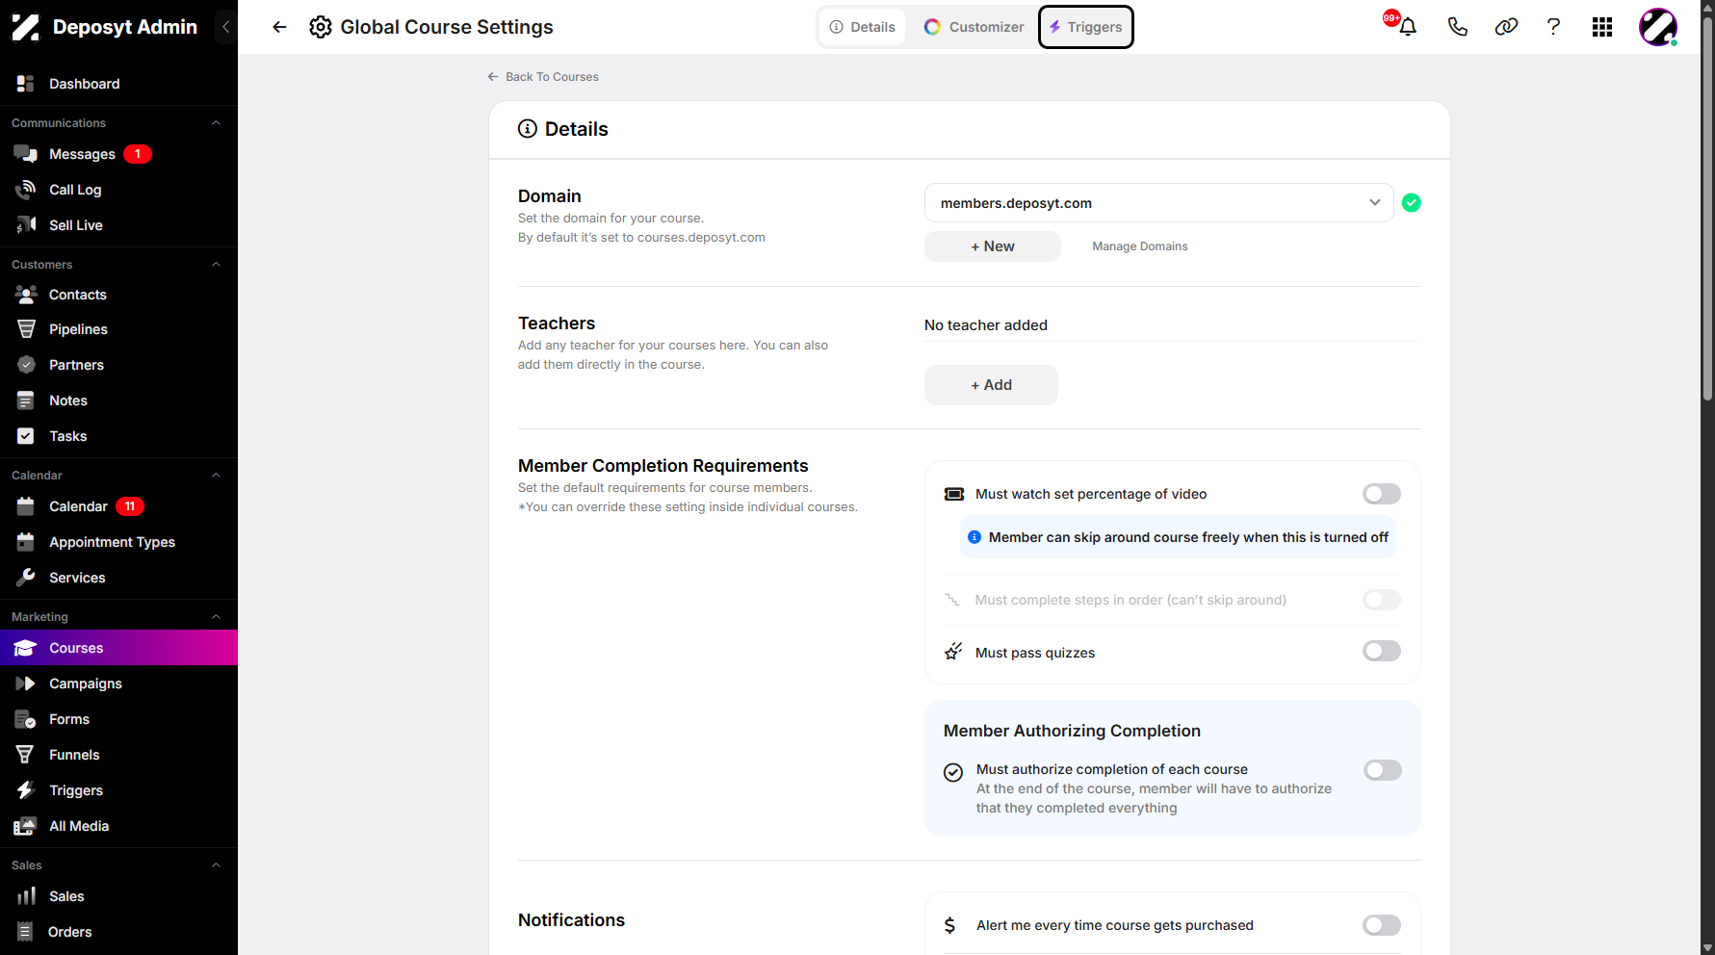This screenshot has width=1715, height=955.
Task: Open Pipelines in the sidebar
Action: click(118, 329)
